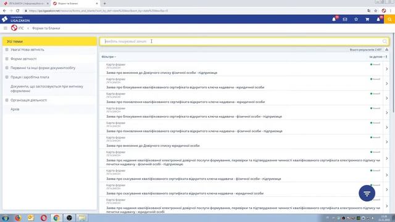Screen dimensions: 395x222
Task: Click the export icon next to results count
Action: click(x=387, y=49)
